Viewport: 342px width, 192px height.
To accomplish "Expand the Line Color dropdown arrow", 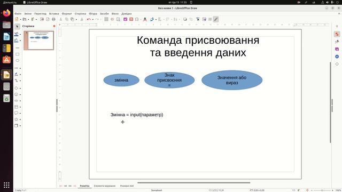I will coord(20,34).
